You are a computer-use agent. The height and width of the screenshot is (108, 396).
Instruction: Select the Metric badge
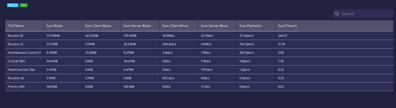point(13,5)
